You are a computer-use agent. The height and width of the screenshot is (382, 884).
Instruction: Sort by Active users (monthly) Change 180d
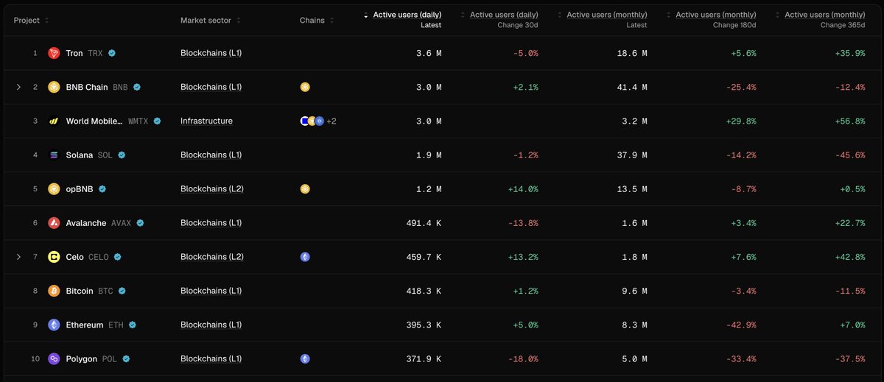pyautogui.click(x=711, y=20)
